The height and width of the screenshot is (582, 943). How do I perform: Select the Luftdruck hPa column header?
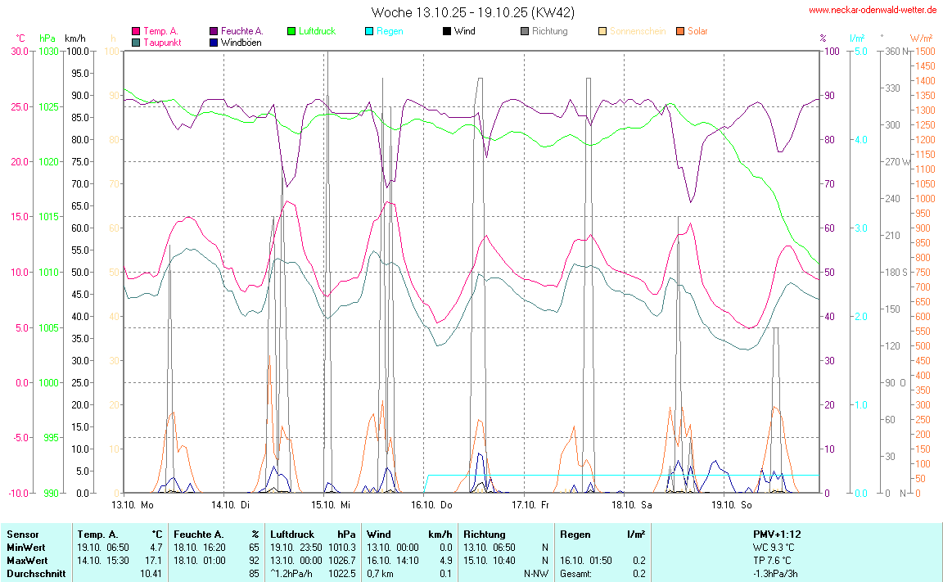click(313, 535)
